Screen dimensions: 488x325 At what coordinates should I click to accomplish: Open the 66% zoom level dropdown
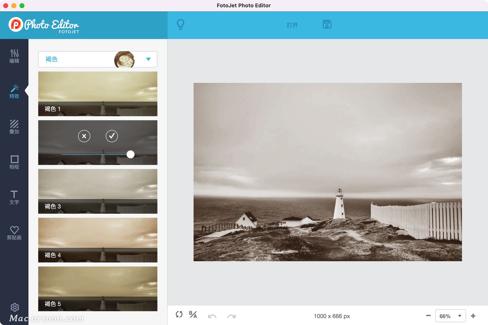[450, 316]
